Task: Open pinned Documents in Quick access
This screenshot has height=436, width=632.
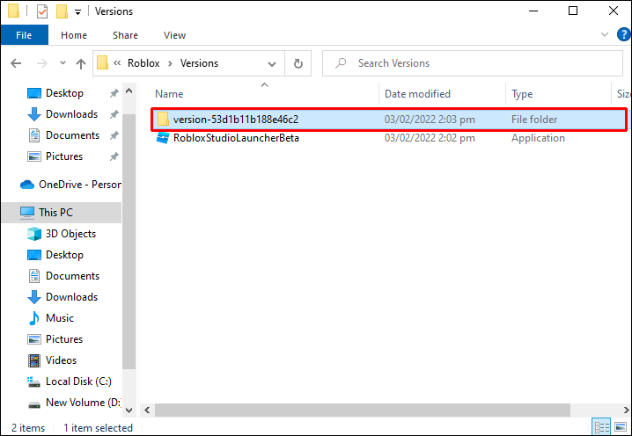Action: click(72, 135)
